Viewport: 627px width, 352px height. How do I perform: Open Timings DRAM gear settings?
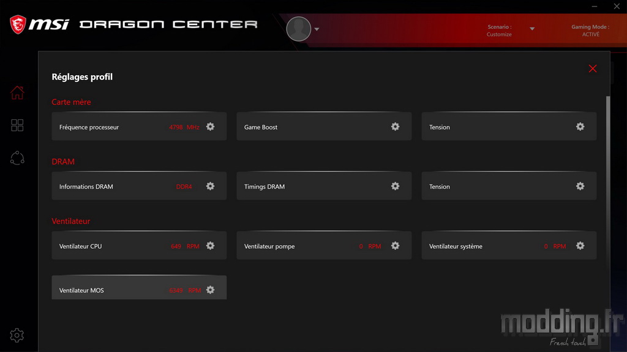tap(395, 186)
